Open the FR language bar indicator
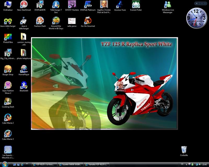Viewport: 209px width, 167px height. 182,164
